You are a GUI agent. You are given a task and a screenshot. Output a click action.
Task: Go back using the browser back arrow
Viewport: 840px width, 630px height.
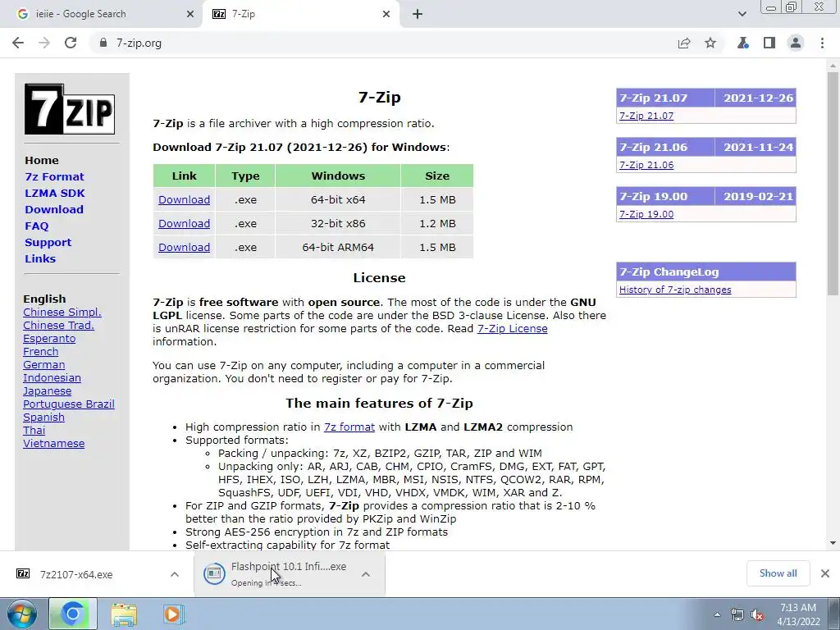click(18, 43)
